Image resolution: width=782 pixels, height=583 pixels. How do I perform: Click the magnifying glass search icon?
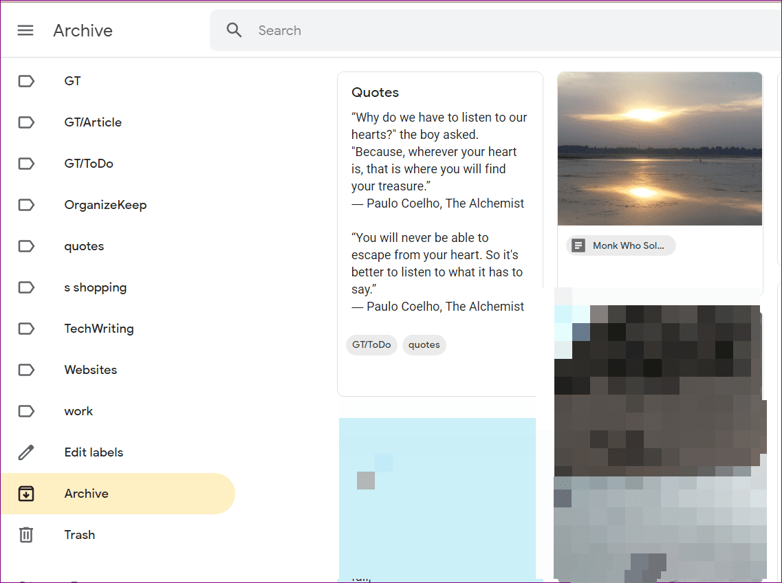coord(234,30)
